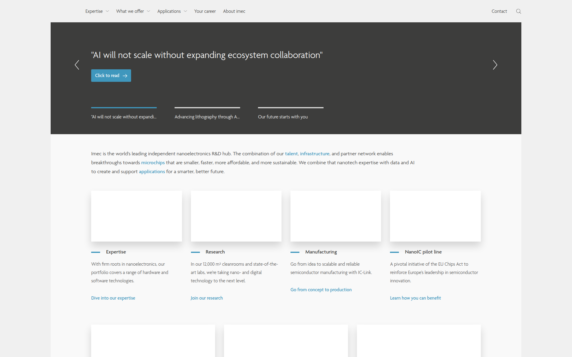572x357 pixels.
Task: Click the Research card image
Action: click(x=236, y=216)
